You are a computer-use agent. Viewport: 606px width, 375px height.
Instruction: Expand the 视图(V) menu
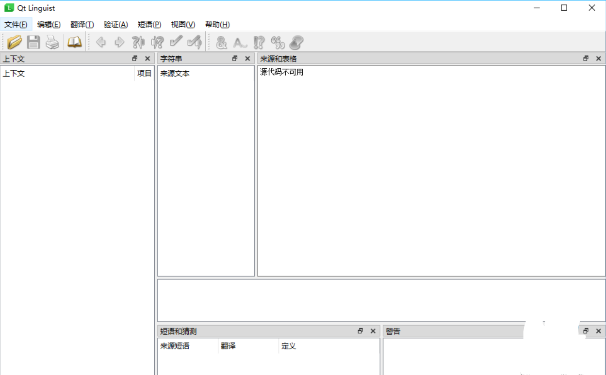coord(183,24)
